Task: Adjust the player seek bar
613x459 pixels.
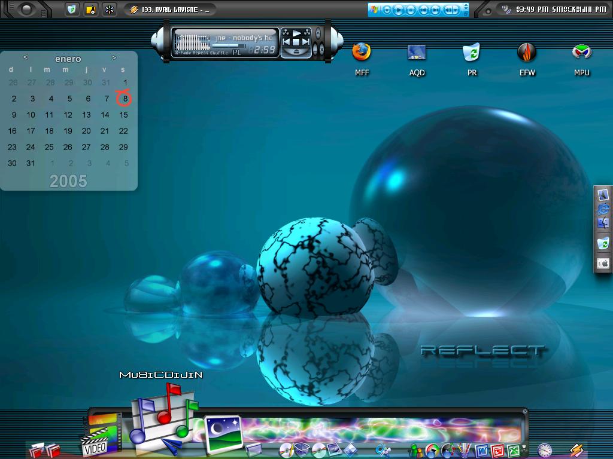Action: (x=229, y=45)
